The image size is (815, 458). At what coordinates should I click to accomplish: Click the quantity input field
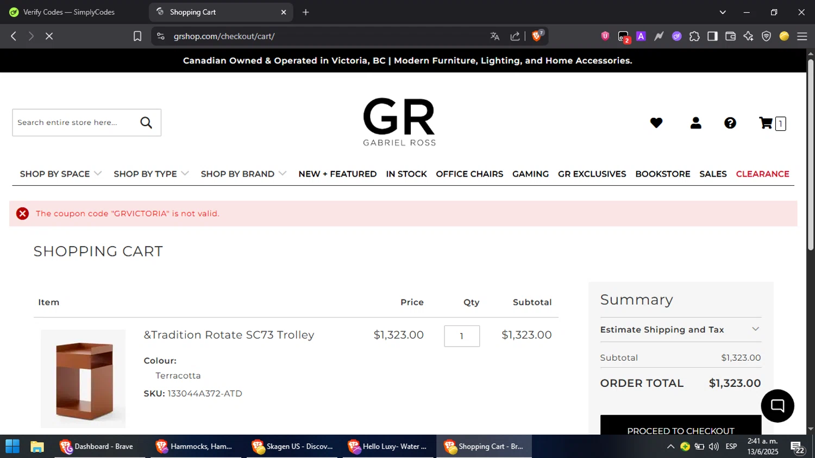pos(462,336)
